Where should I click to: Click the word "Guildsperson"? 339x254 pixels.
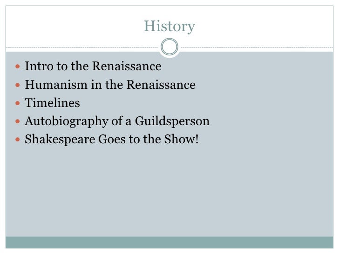click(x=173, y=121)
